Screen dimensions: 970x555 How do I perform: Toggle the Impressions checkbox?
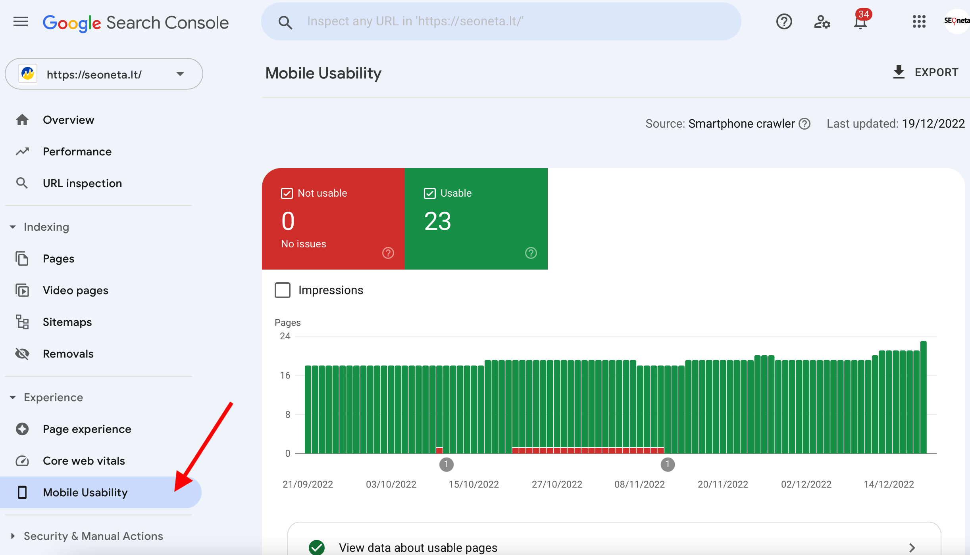(283, 289)
